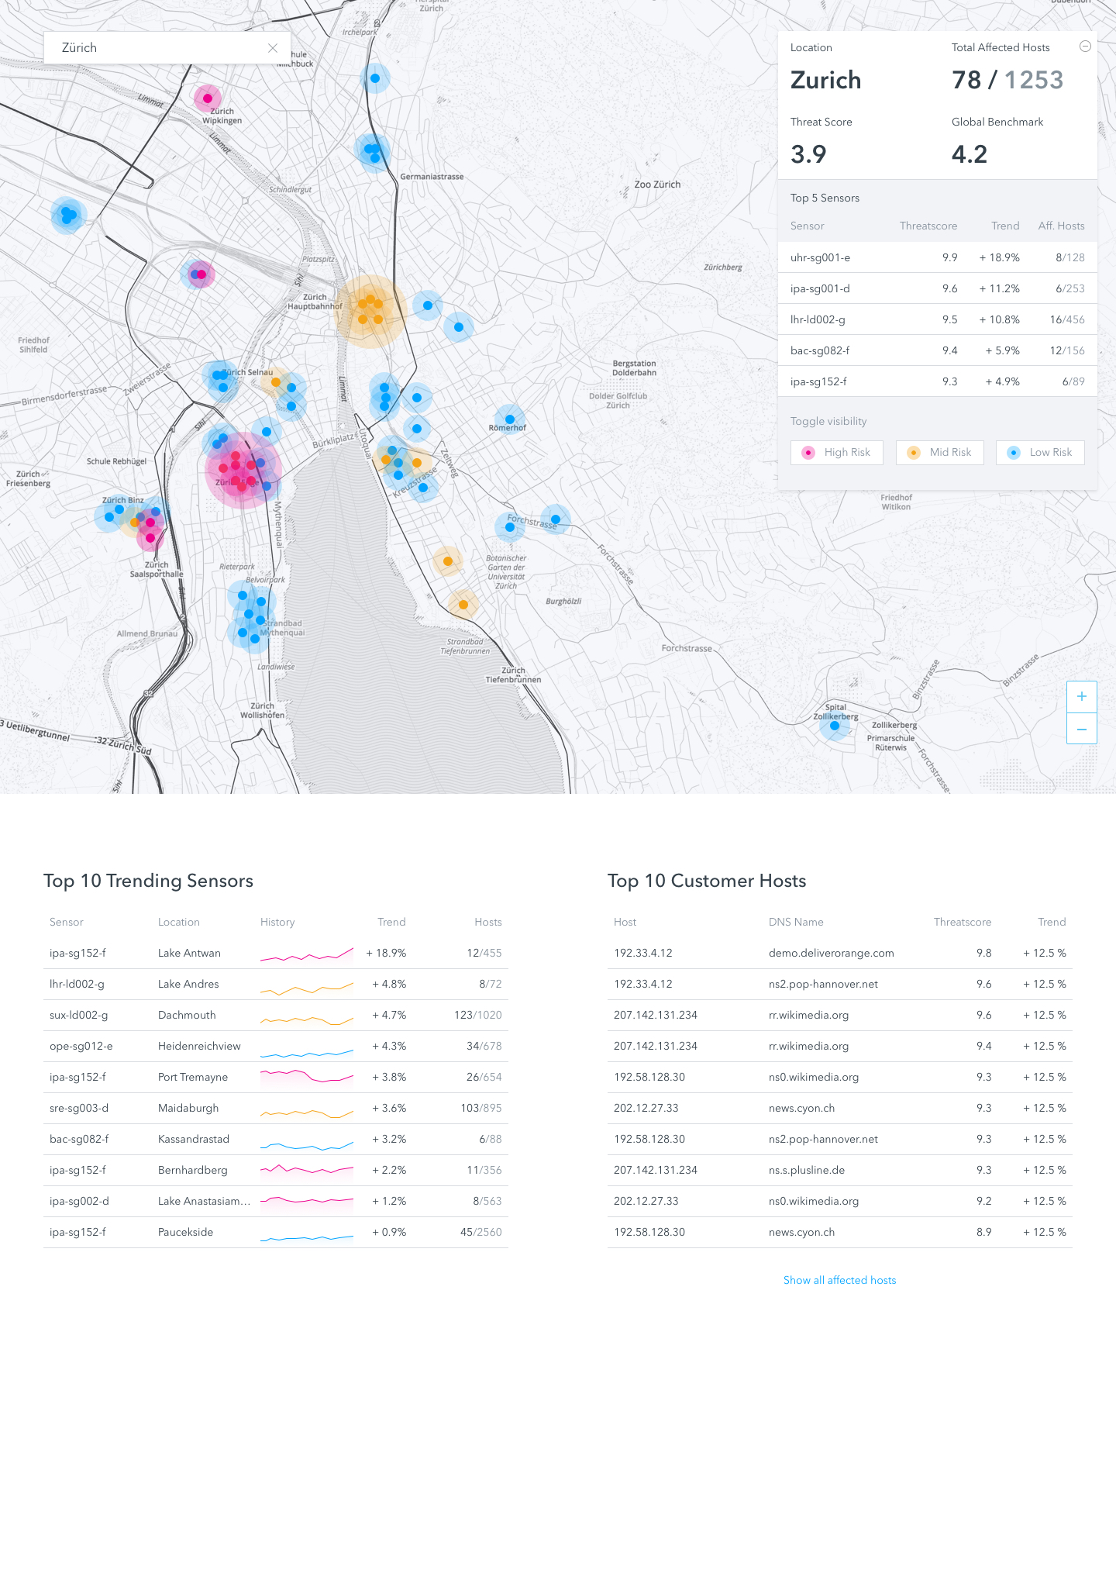
Task: Sort customer hosts by DNS Name column
Action: click(x=796, y=922)
